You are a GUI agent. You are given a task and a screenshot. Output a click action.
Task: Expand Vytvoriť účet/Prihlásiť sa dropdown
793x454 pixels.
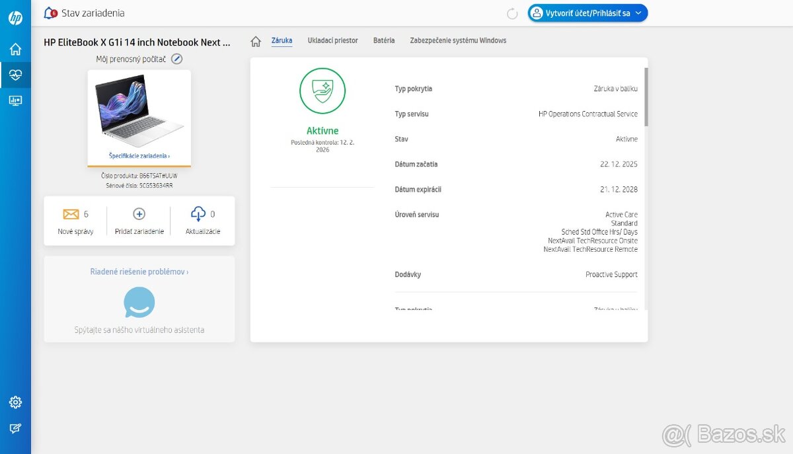pyautogui.click(x=587, y=13)
